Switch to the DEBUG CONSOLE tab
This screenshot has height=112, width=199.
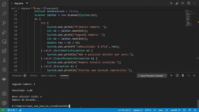pos(49,76)
